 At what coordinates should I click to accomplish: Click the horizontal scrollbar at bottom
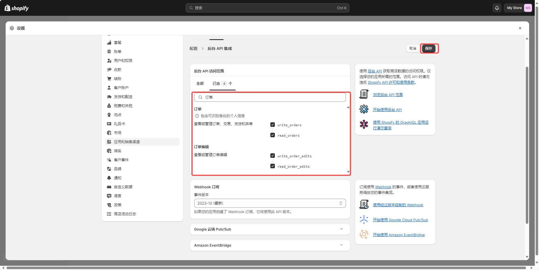(x=266, y=268)
